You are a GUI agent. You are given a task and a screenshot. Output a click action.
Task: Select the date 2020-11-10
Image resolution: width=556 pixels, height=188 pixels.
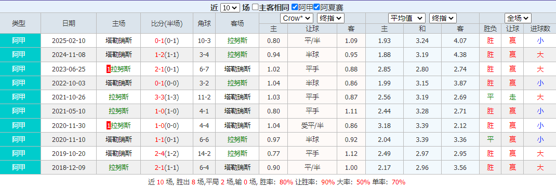[69, 140]
